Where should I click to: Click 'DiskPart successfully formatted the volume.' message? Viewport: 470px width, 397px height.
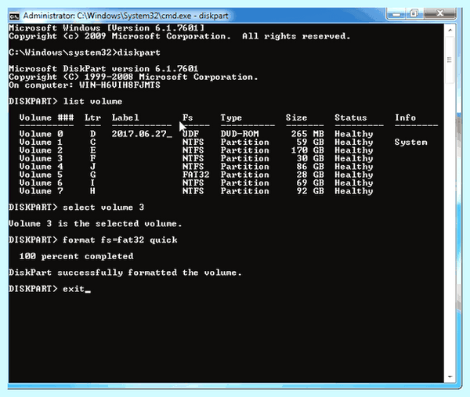[125, 272]
